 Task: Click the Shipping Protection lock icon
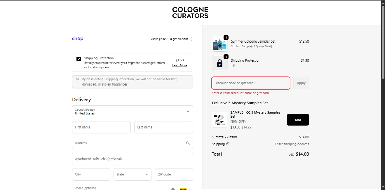pyautogui.click(x=220, y=63)
